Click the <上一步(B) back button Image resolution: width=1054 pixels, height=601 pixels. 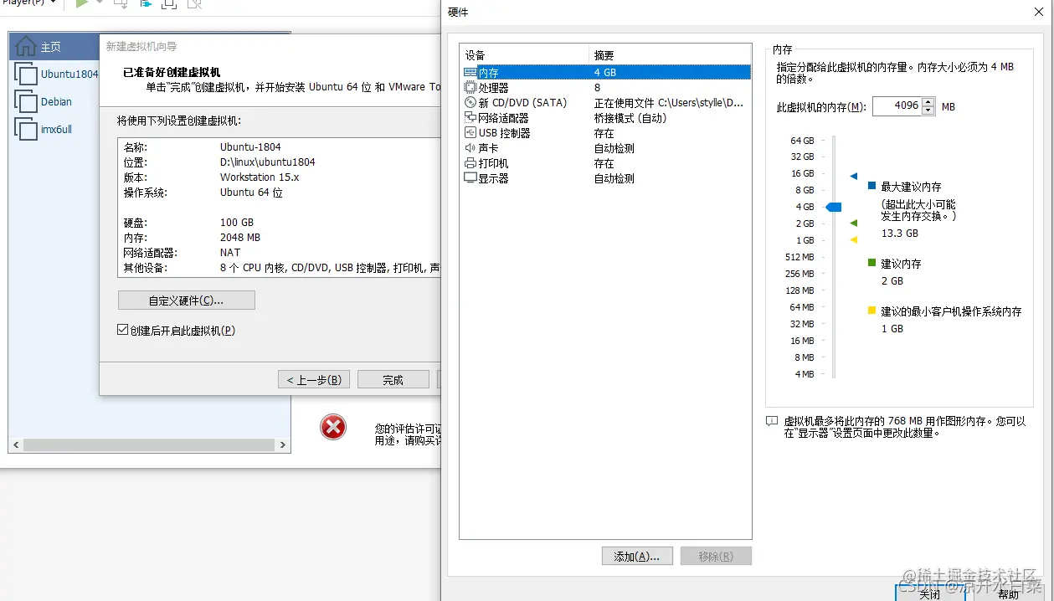click(314, 380)
